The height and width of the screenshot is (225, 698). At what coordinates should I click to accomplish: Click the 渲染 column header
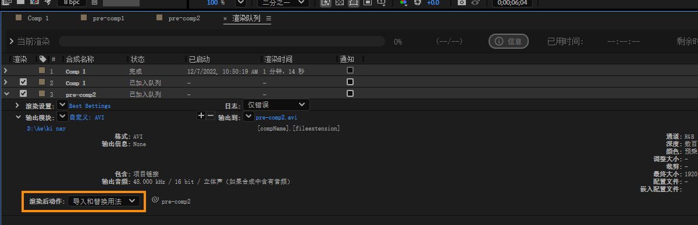coord(20,59)
